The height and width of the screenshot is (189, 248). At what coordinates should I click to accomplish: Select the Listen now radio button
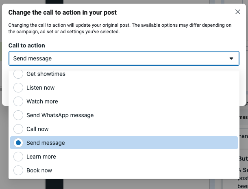(18, 88)
